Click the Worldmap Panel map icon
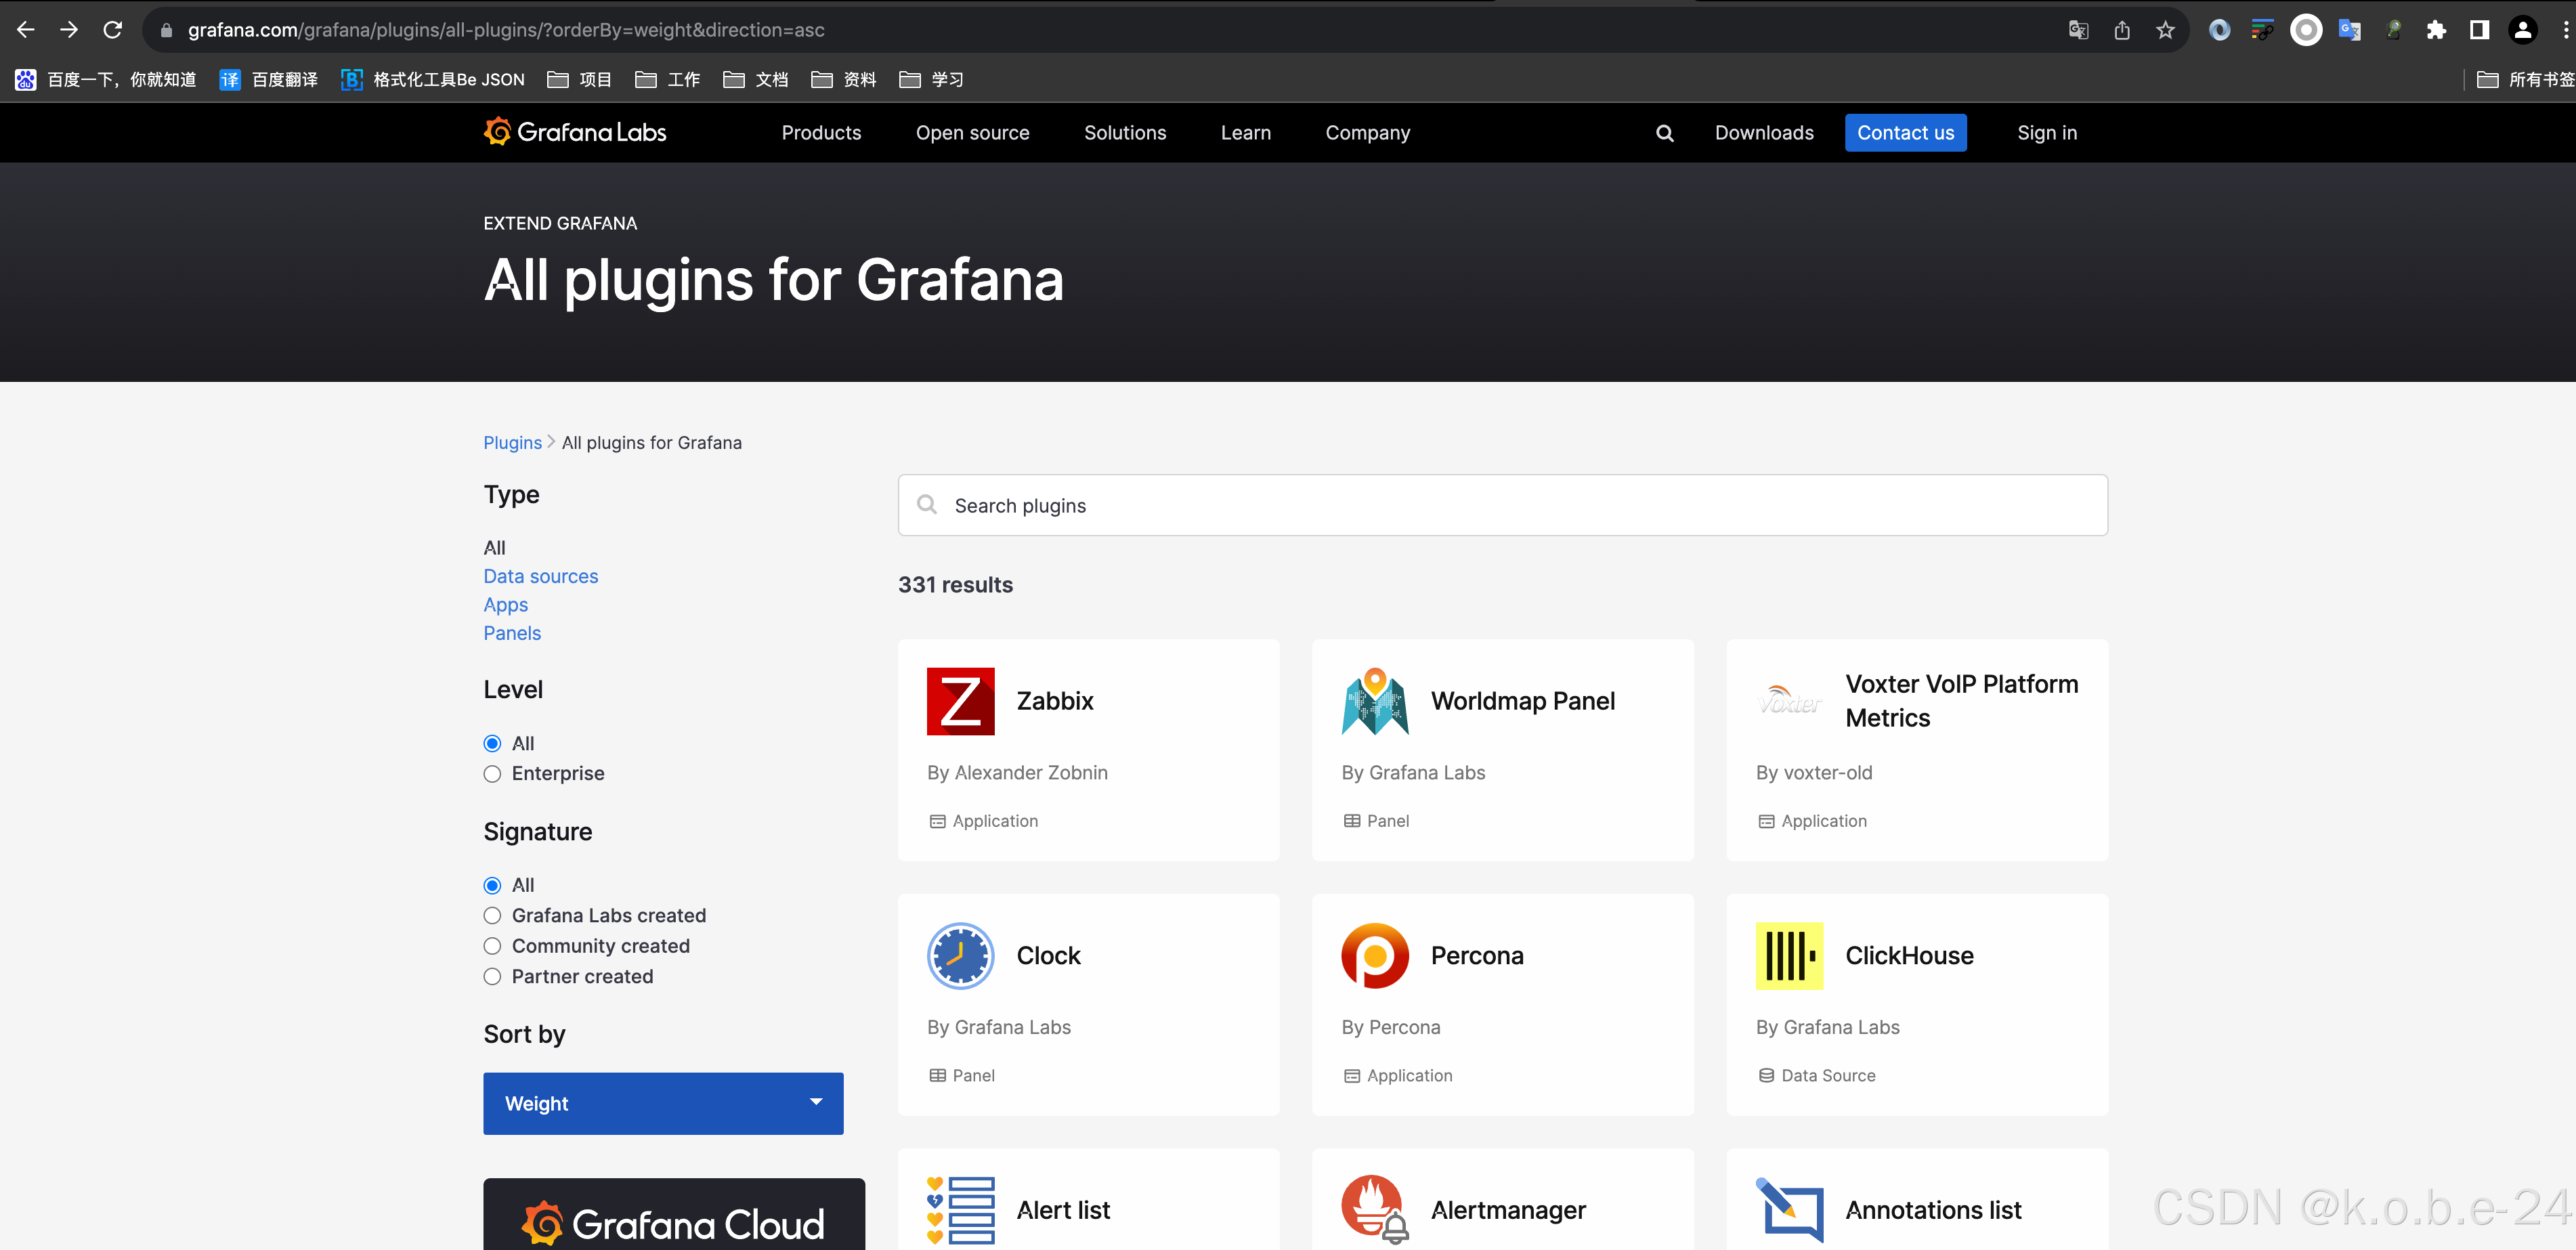This screenshot has height=1250, width=2576. [x=1374, y=701]
